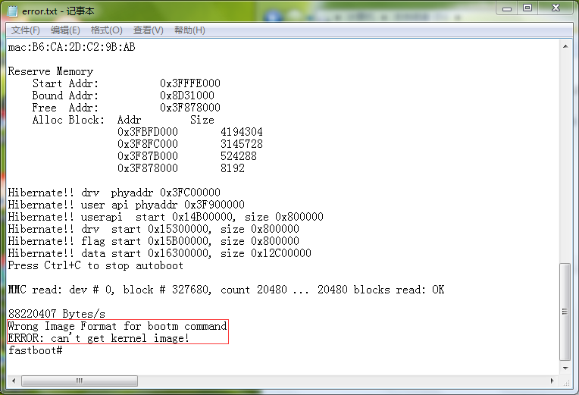Click the 'user api phyaddr 0x3F900000' line
The width and height of the screenshot is (579, 395).
click(x=127, y=205)
